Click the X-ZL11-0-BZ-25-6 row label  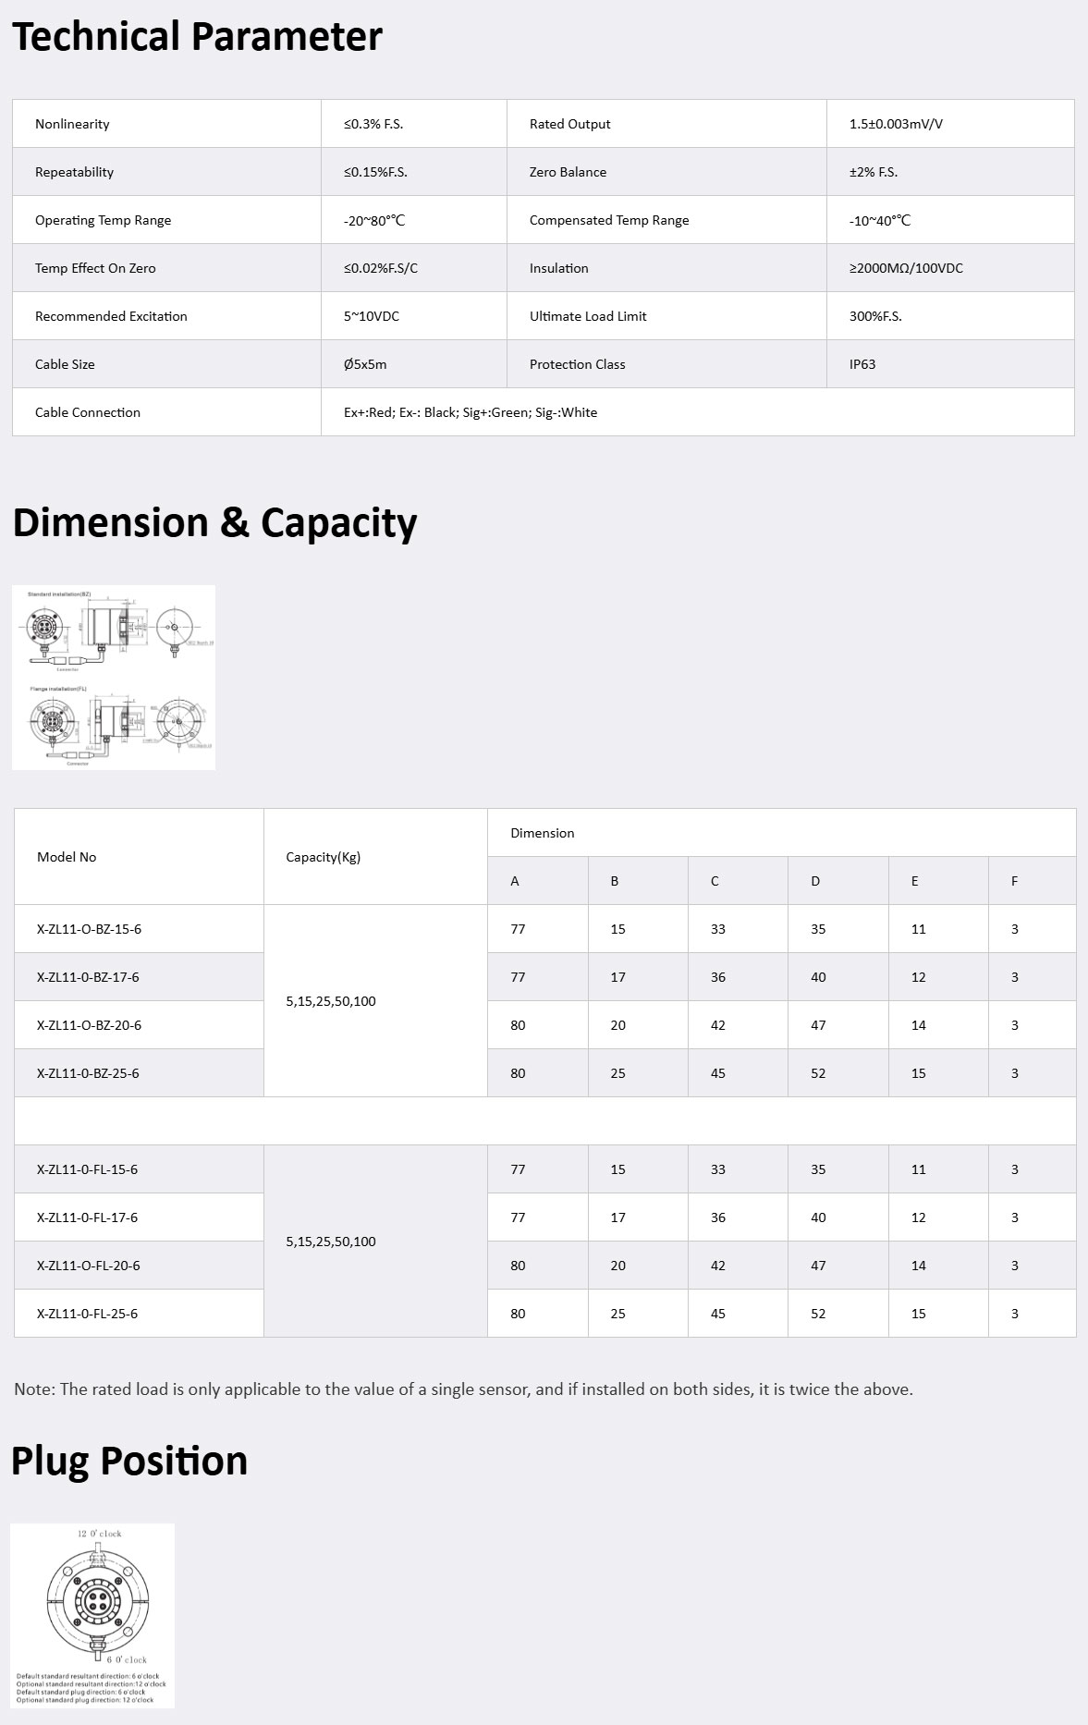(88, 1073)
